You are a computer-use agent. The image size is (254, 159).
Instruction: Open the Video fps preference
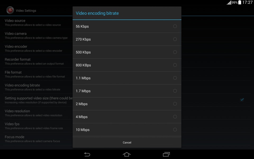[x=38, y=126]
